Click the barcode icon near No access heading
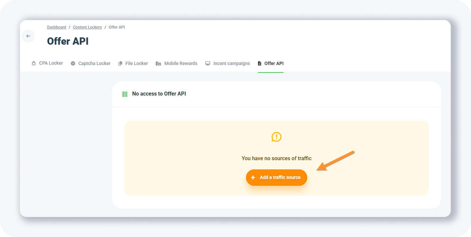471x237 pixels. (125, 94)
